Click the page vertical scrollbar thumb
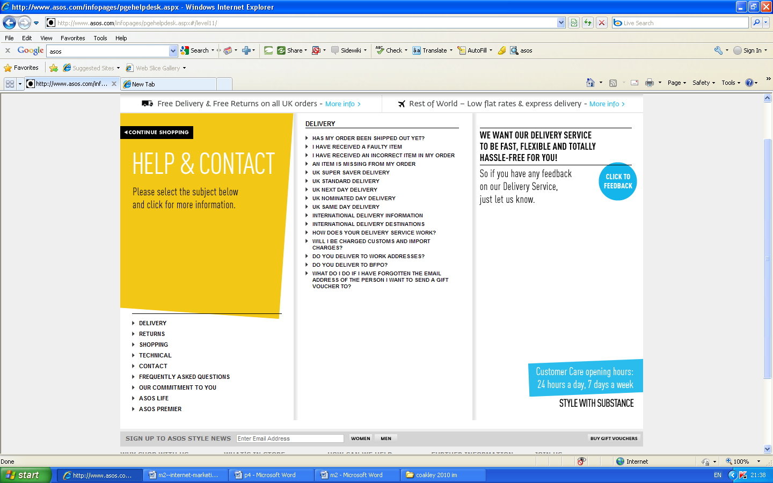Screen dimensions: 773x483 point(768,259)
